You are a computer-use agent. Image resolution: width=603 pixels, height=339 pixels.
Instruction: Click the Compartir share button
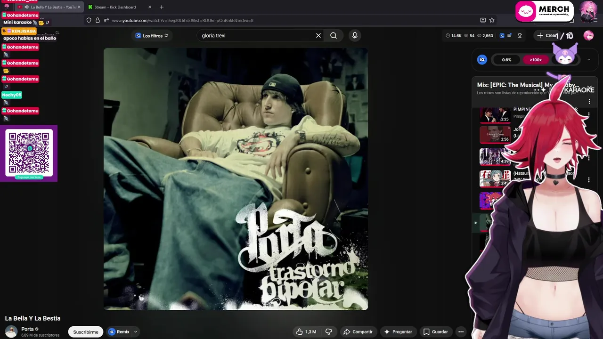click(358, 332)
